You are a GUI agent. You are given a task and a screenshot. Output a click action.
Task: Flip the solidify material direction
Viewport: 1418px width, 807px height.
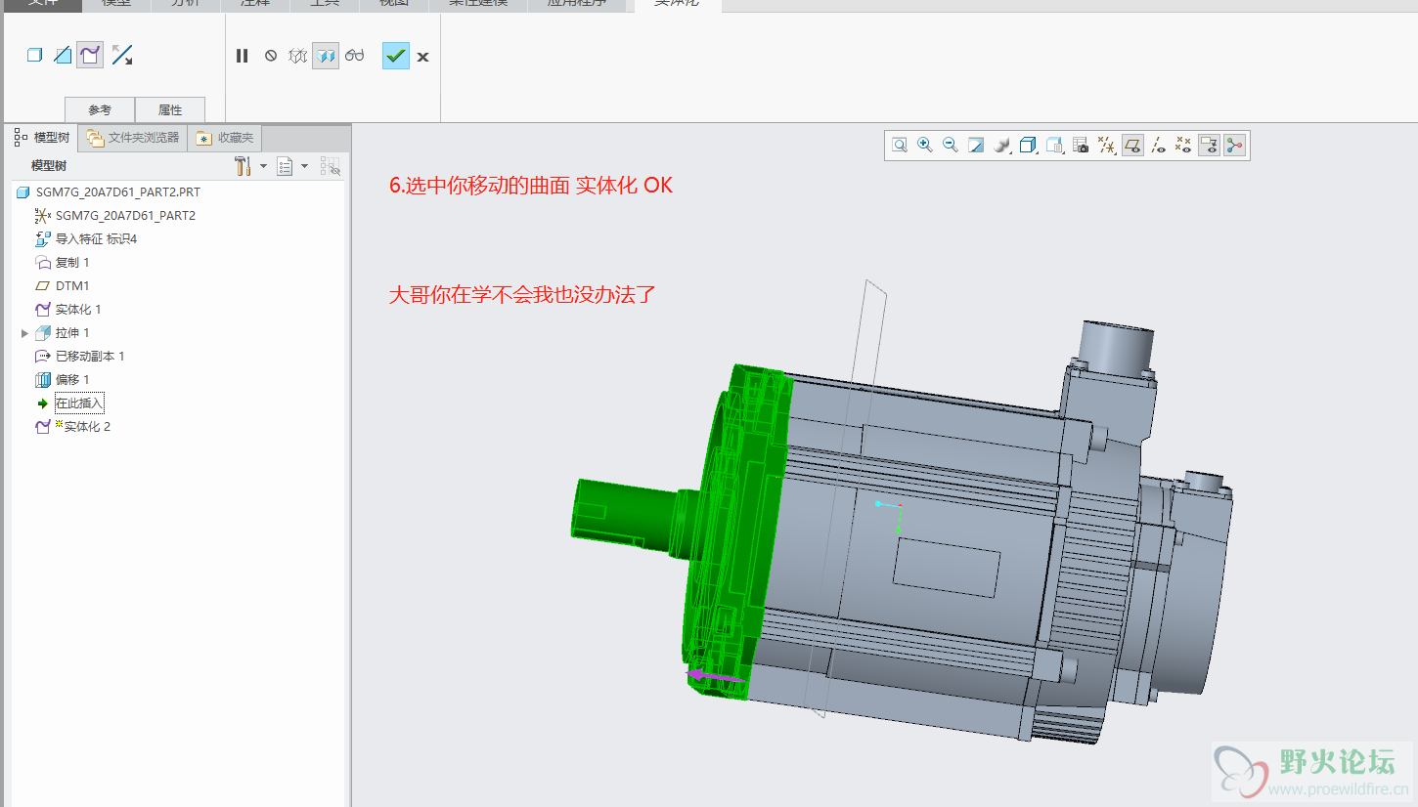[122, 56]
